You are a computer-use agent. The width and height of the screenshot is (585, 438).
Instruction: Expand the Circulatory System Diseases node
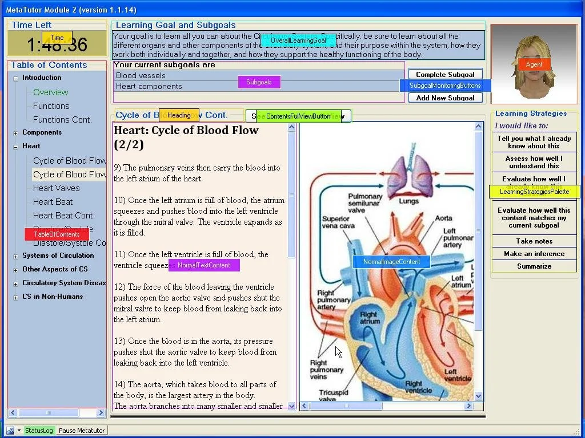(15, 284)
